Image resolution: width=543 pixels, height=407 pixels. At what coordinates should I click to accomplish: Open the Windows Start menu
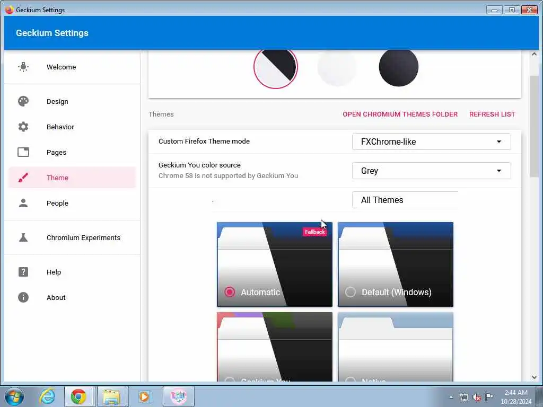coord(14,396)
